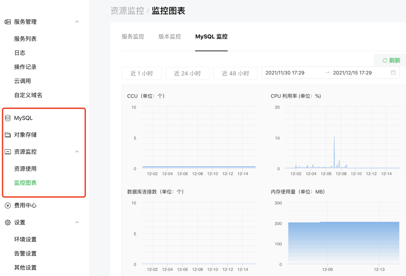
Task: Click the 资源监控 chart icon
Action: pos(8,152)
